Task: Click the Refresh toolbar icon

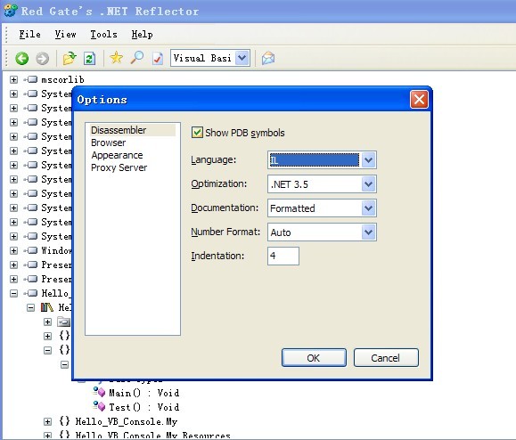Action: (89, 59)
